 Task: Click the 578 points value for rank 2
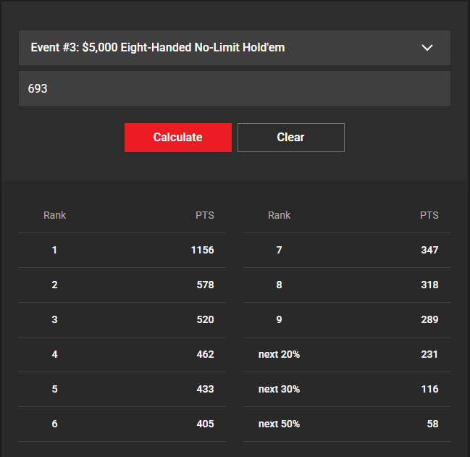tap(205, 285)
